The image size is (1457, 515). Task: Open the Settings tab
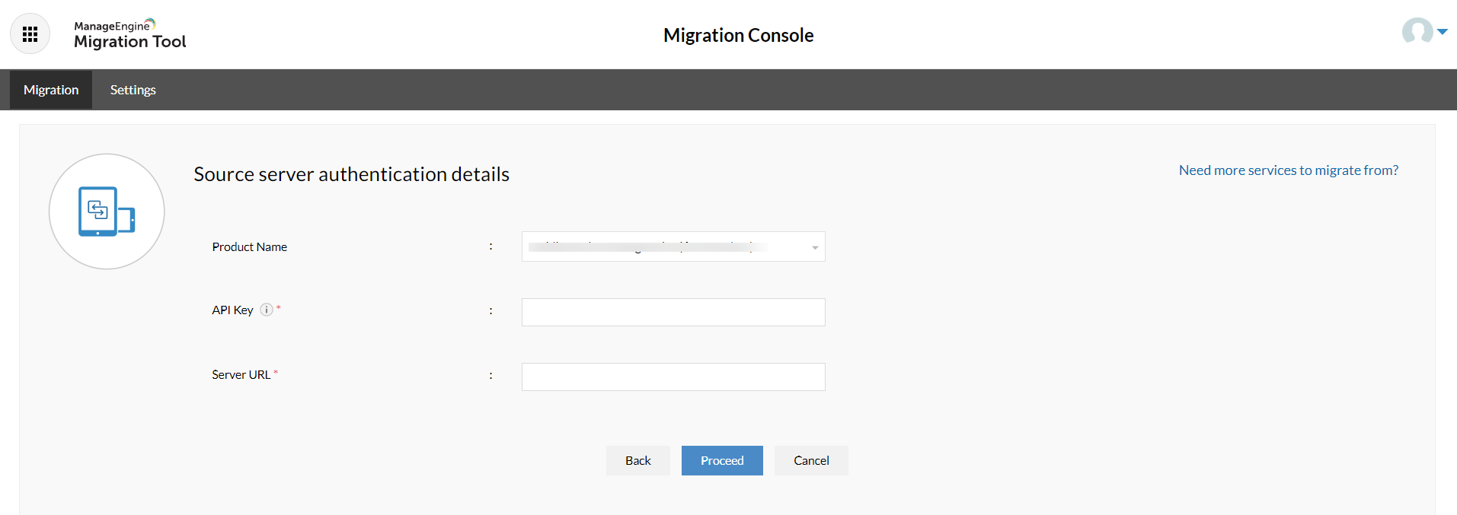point(133,90)
